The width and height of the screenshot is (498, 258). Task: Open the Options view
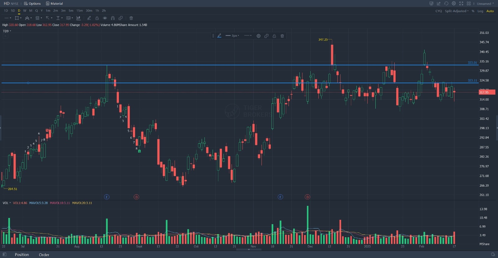(x=32, y=3)
